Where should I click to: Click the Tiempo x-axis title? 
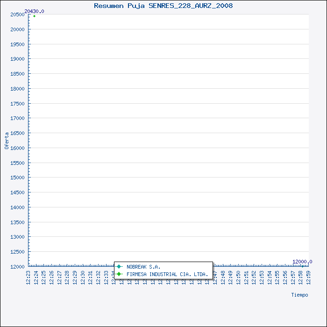pos(299,295)
